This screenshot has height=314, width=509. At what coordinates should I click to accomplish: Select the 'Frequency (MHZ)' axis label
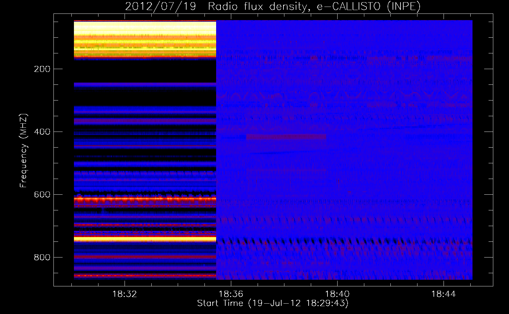point(24,151)
